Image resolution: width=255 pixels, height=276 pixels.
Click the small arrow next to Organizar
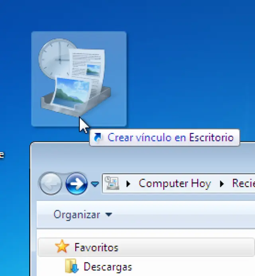click(x=109, y=215)
